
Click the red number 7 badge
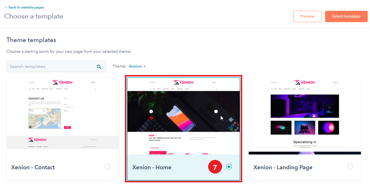tap(215, 167)
